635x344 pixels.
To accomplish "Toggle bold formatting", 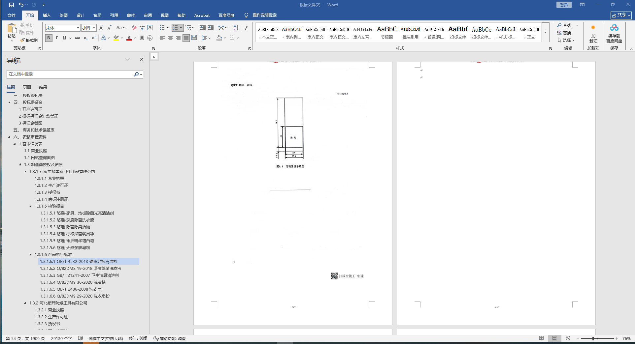I will click(x=49, y=38).
